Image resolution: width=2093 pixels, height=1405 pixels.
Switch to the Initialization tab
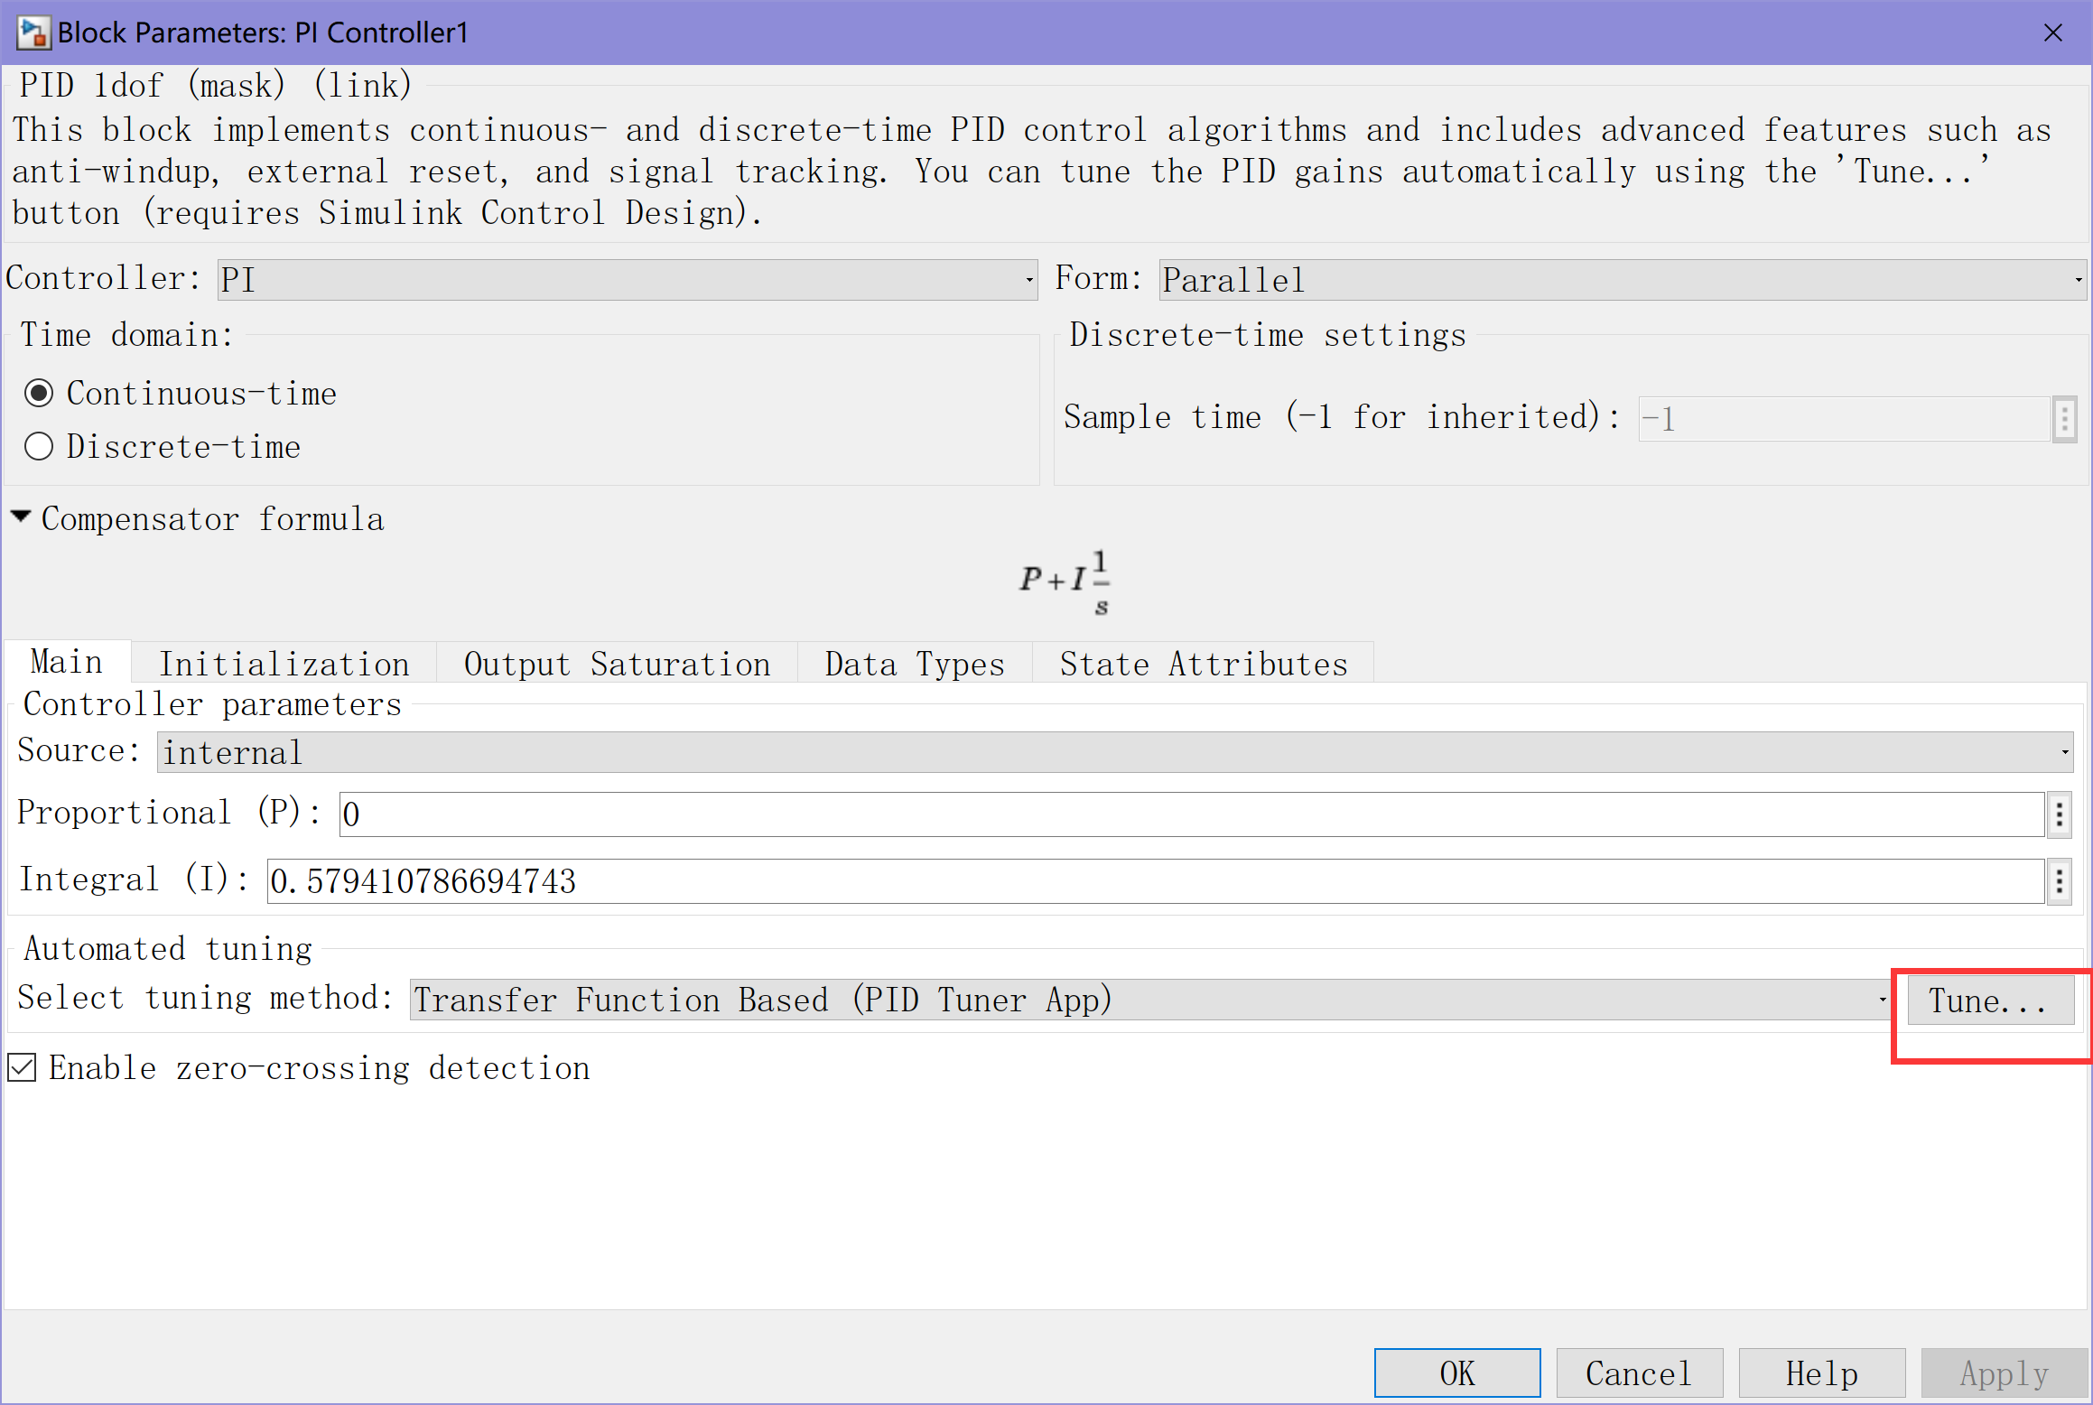(x=284, y=664)
